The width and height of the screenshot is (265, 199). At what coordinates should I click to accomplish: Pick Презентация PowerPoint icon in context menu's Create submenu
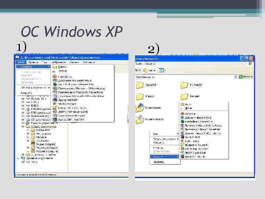182,129
